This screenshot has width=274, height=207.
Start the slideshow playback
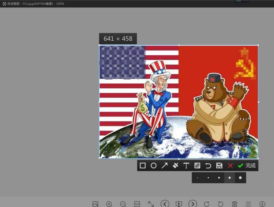179,204
